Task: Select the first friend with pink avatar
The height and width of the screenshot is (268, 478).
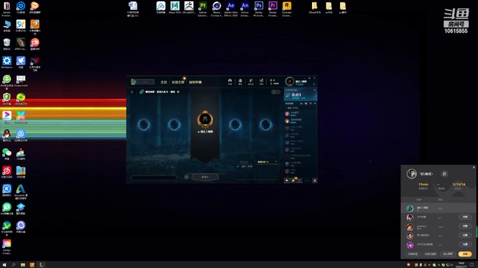Action: 300,113
